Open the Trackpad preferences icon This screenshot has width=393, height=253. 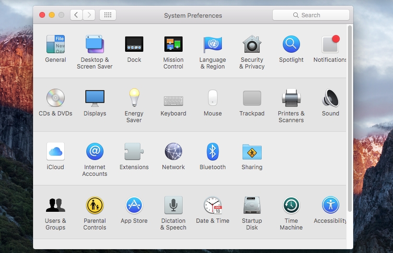pos(252,98)
